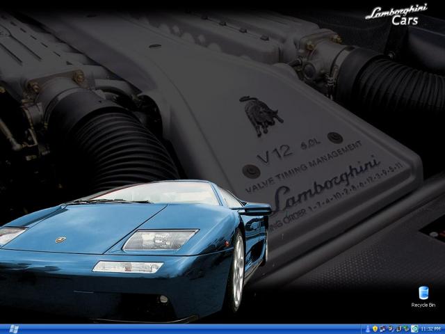This screenshot has width=445, height=334.
Task: Click the Windows Start button
Action: click(x=14, y=329)
